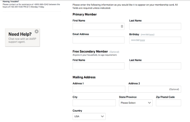Image resolution: width=190 pixels, height=122 pixels.
Task: Click the Free Secondary Member heading
Action: pos(90,51)
